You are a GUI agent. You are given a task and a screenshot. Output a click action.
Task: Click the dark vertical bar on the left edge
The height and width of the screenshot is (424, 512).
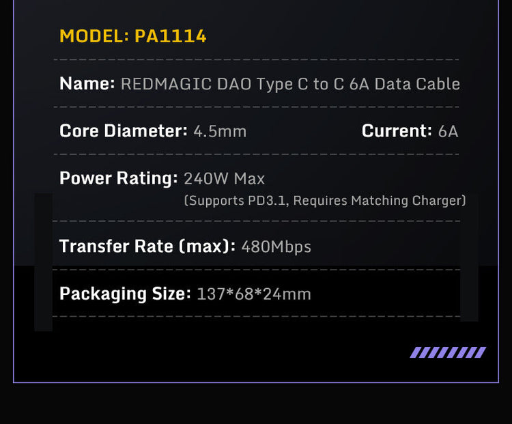(x=43, y=262)
